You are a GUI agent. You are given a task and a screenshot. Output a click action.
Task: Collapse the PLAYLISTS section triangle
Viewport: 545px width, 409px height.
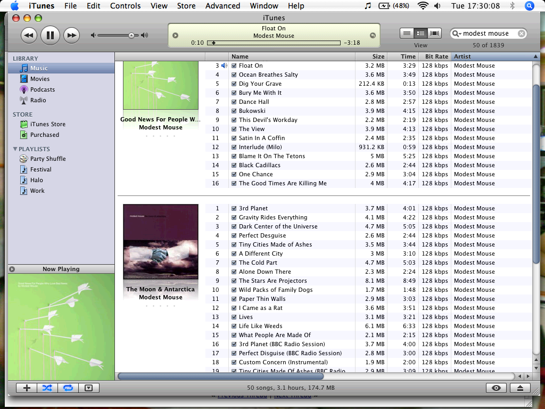point(15,149)
